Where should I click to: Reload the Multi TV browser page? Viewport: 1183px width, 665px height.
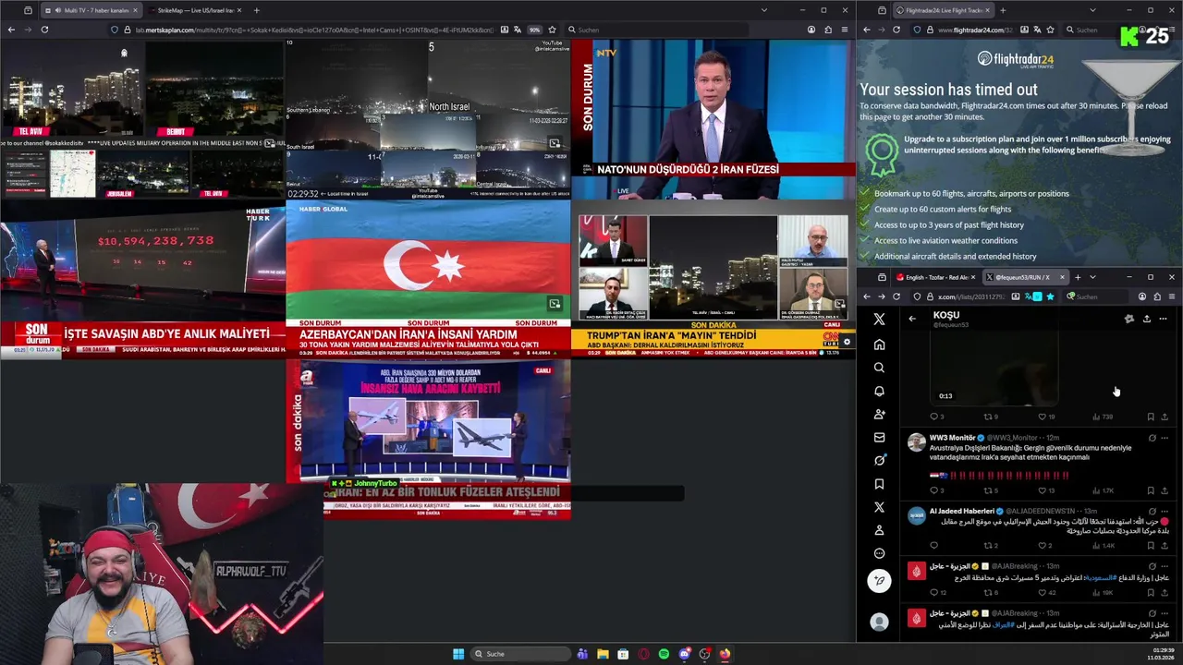44,30
